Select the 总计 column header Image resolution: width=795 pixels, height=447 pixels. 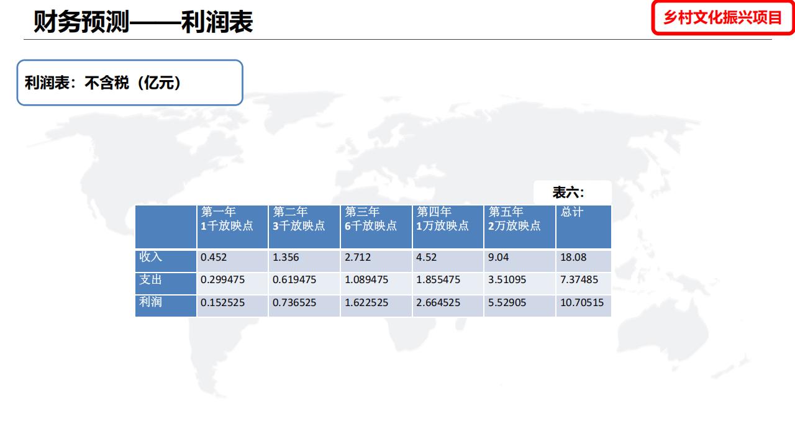(x=584, y=227)
